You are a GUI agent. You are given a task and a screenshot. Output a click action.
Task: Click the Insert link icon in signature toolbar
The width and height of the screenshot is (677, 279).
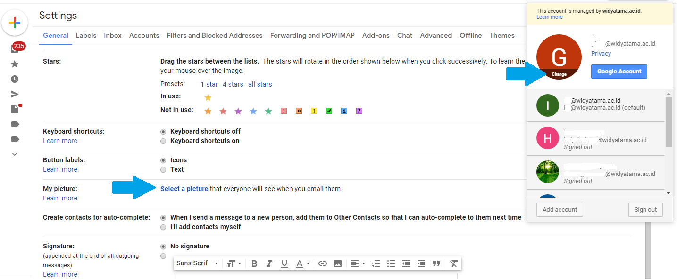(x=323, y=263)
